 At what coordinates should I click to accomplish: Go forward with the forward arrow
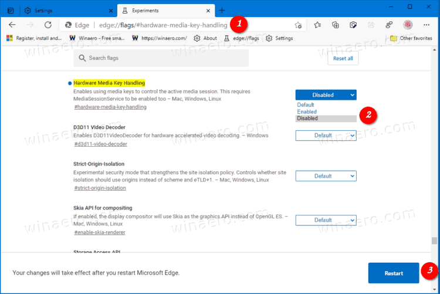click(30, 25)
